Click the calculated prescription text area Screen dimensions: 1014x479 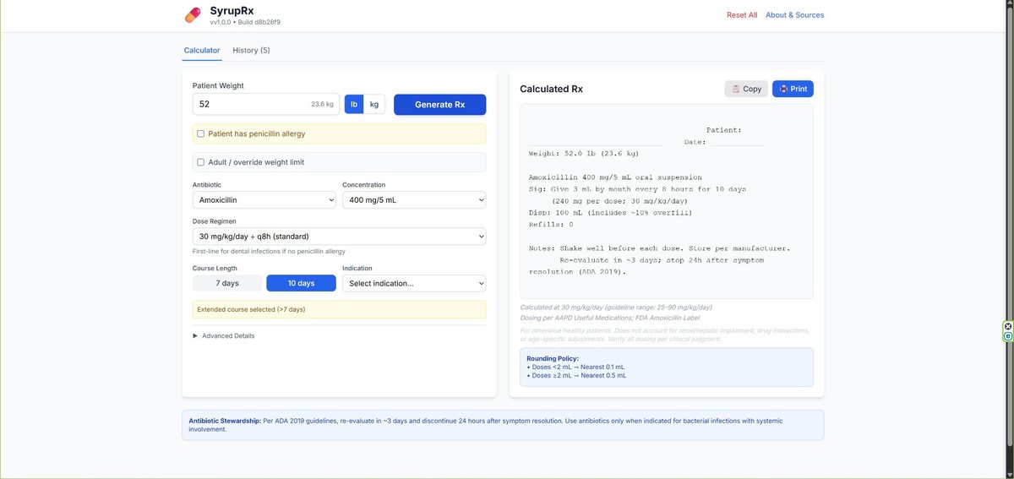pyautogui.click(x=667, y=201)
